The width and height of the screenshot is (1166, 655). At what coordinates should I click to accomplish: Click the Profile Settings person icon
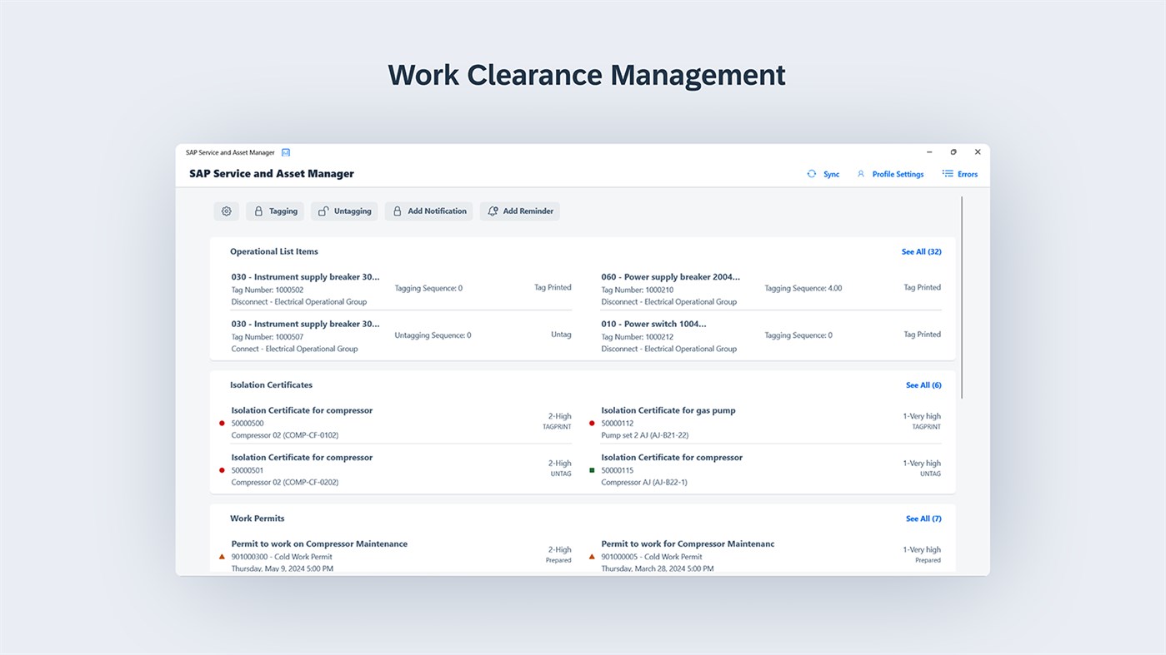tap(861, 173)
